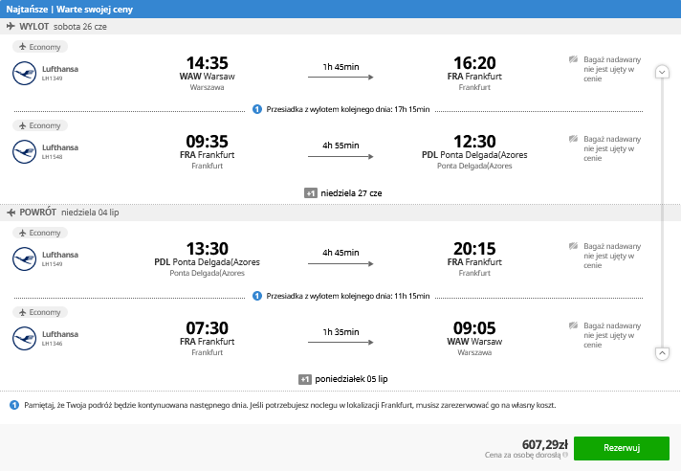The height and width of the screenshot is (471, 681).
Task: Click the Cena za osobę dorosłą label
Action: coord(523,456)
